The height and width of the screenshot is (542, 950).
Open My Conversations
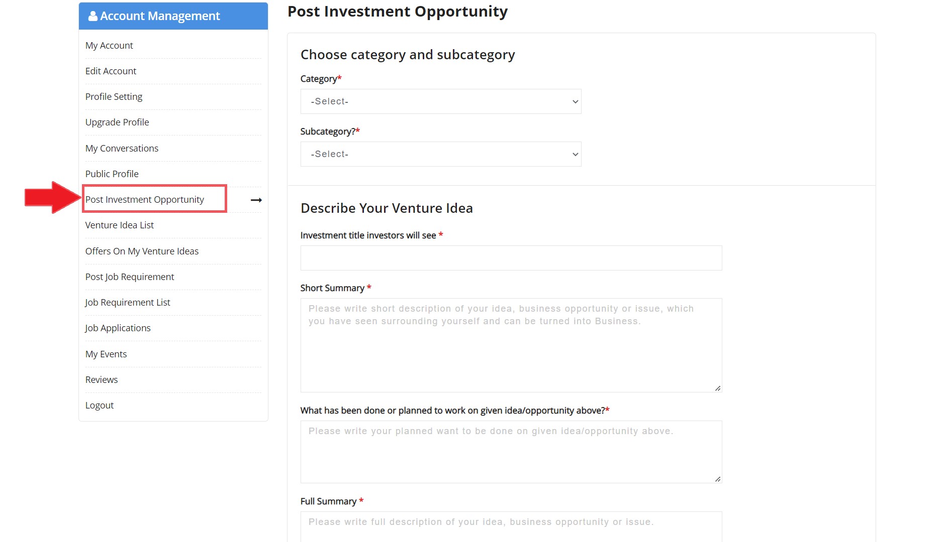(x=122, y=149)
